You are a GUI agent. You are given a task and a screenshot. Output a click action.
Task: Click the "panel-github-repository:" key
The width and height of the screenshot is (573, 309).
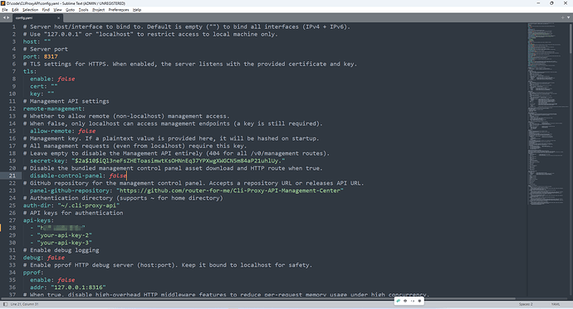71,191
